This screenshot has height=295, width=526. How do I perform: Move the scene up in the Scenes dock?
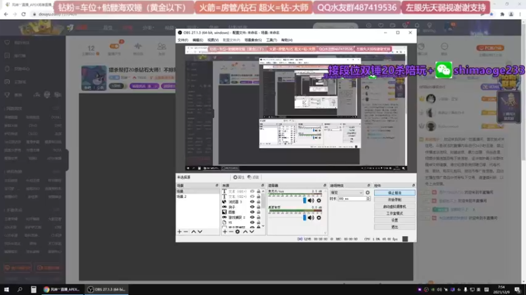(x=193, y=231)
